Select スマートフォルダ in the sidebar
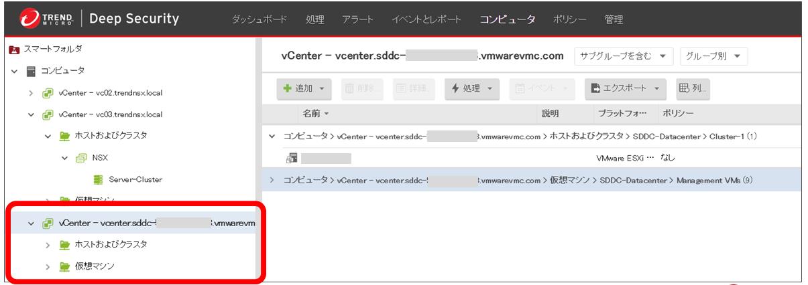 coord(52,50)
